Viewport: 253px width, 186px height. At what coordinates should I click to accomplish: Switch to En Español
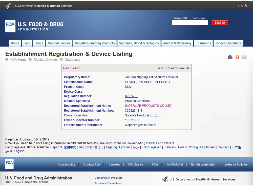click(199, 18)
